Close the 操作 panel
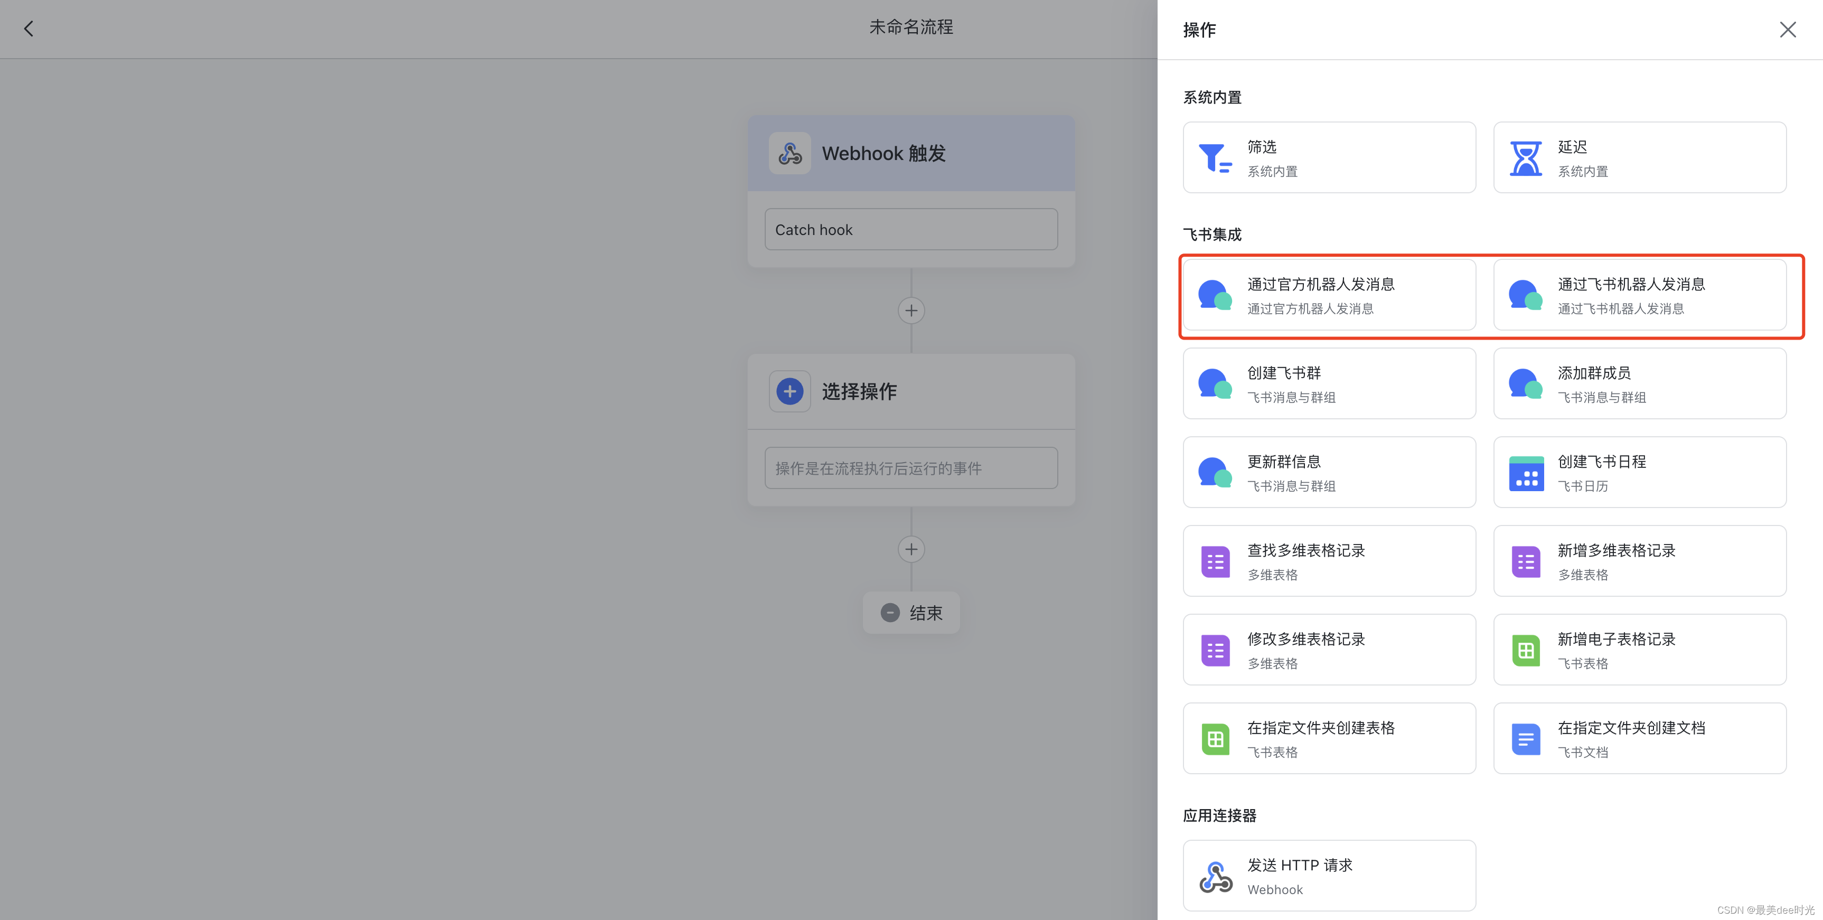Screen dimensions: 1823x920 [x=1788, y=30]
